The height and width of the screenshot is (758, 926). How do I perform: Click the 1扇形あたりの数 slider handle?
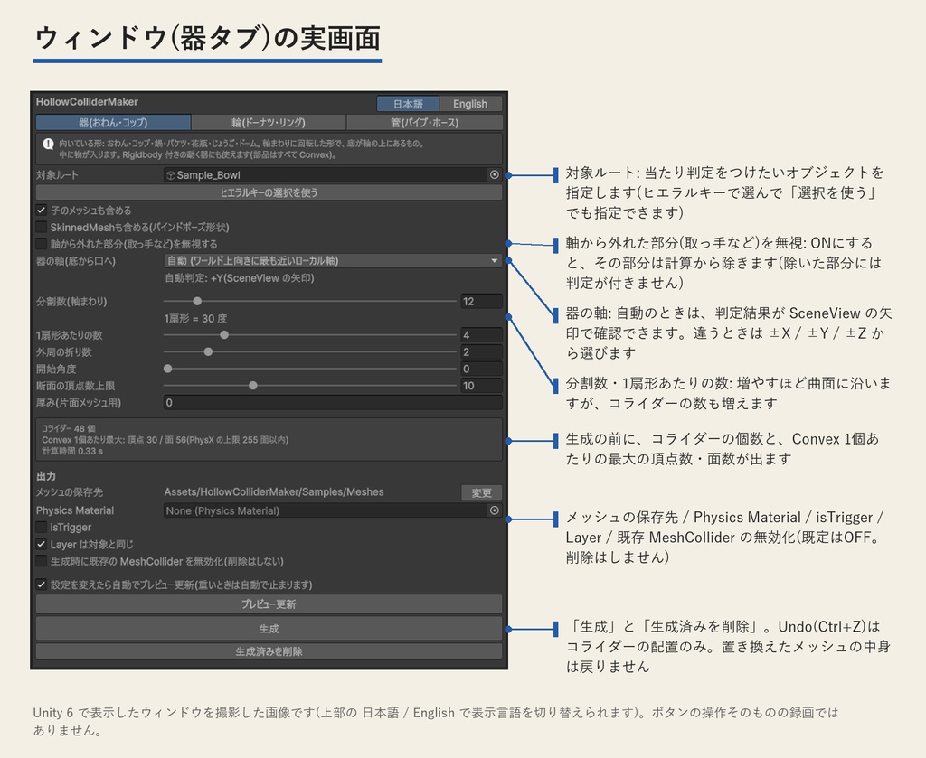click(224, 335)
